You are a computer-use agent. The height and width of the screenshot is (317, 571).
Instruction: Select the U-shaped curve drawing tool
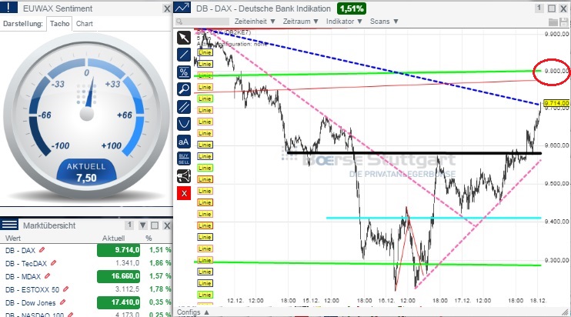[x=184, y=124]
